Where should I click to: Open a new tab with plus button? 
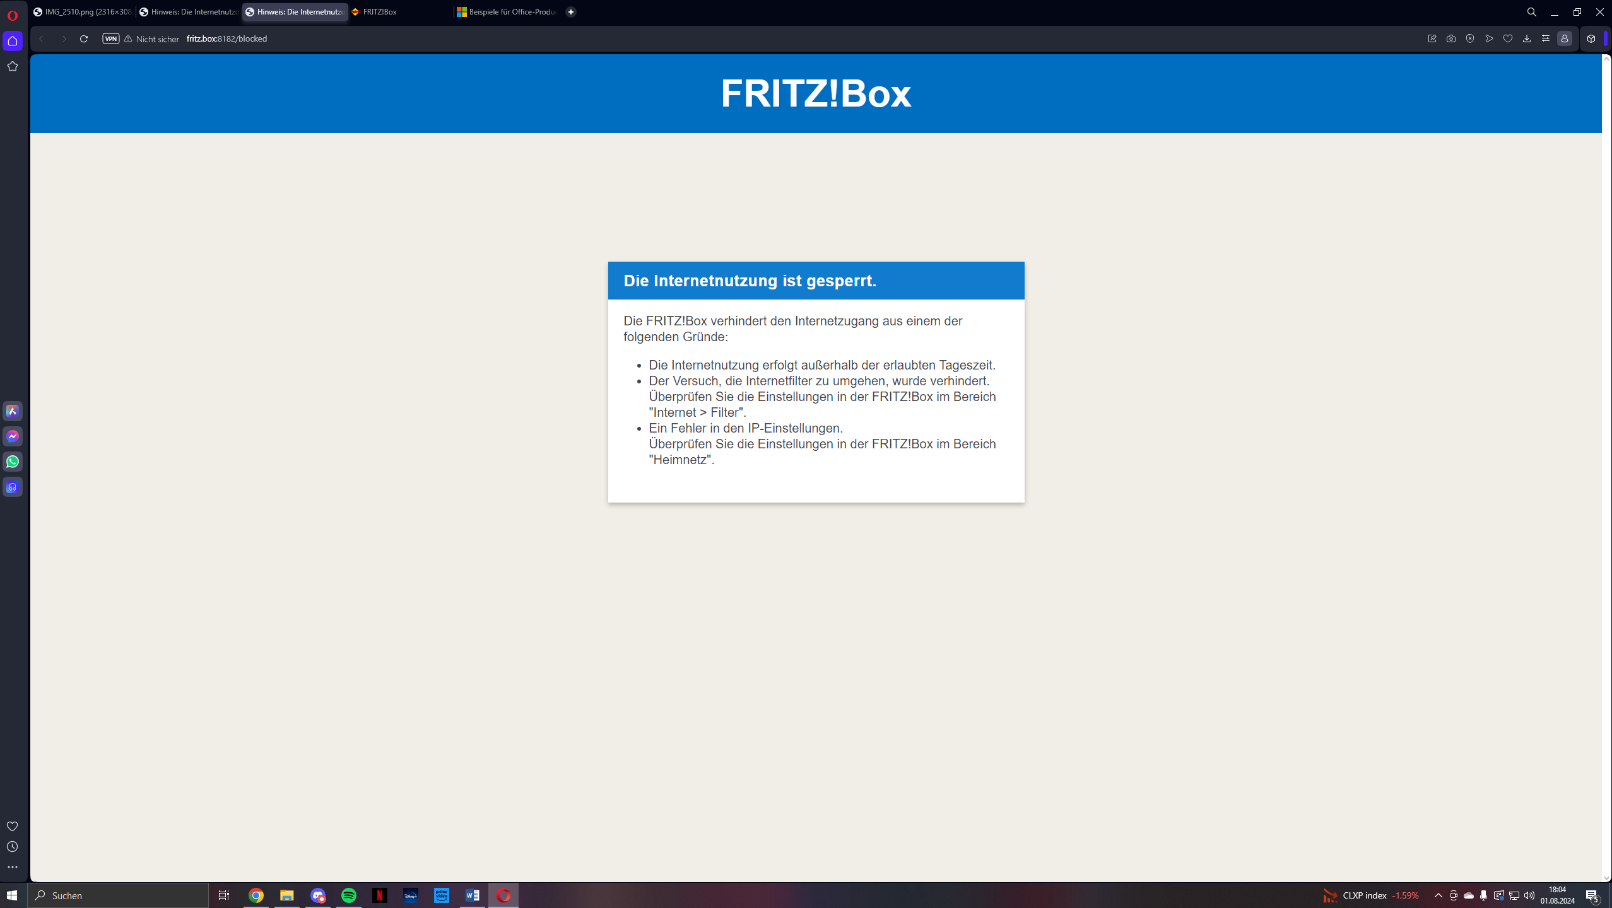tap(571, 12)
